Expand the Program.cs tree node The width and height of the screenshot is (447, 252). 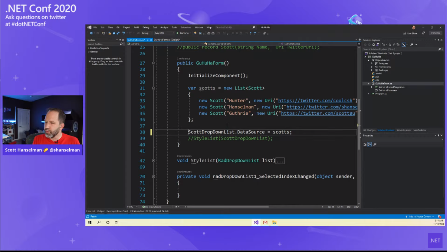368,94
